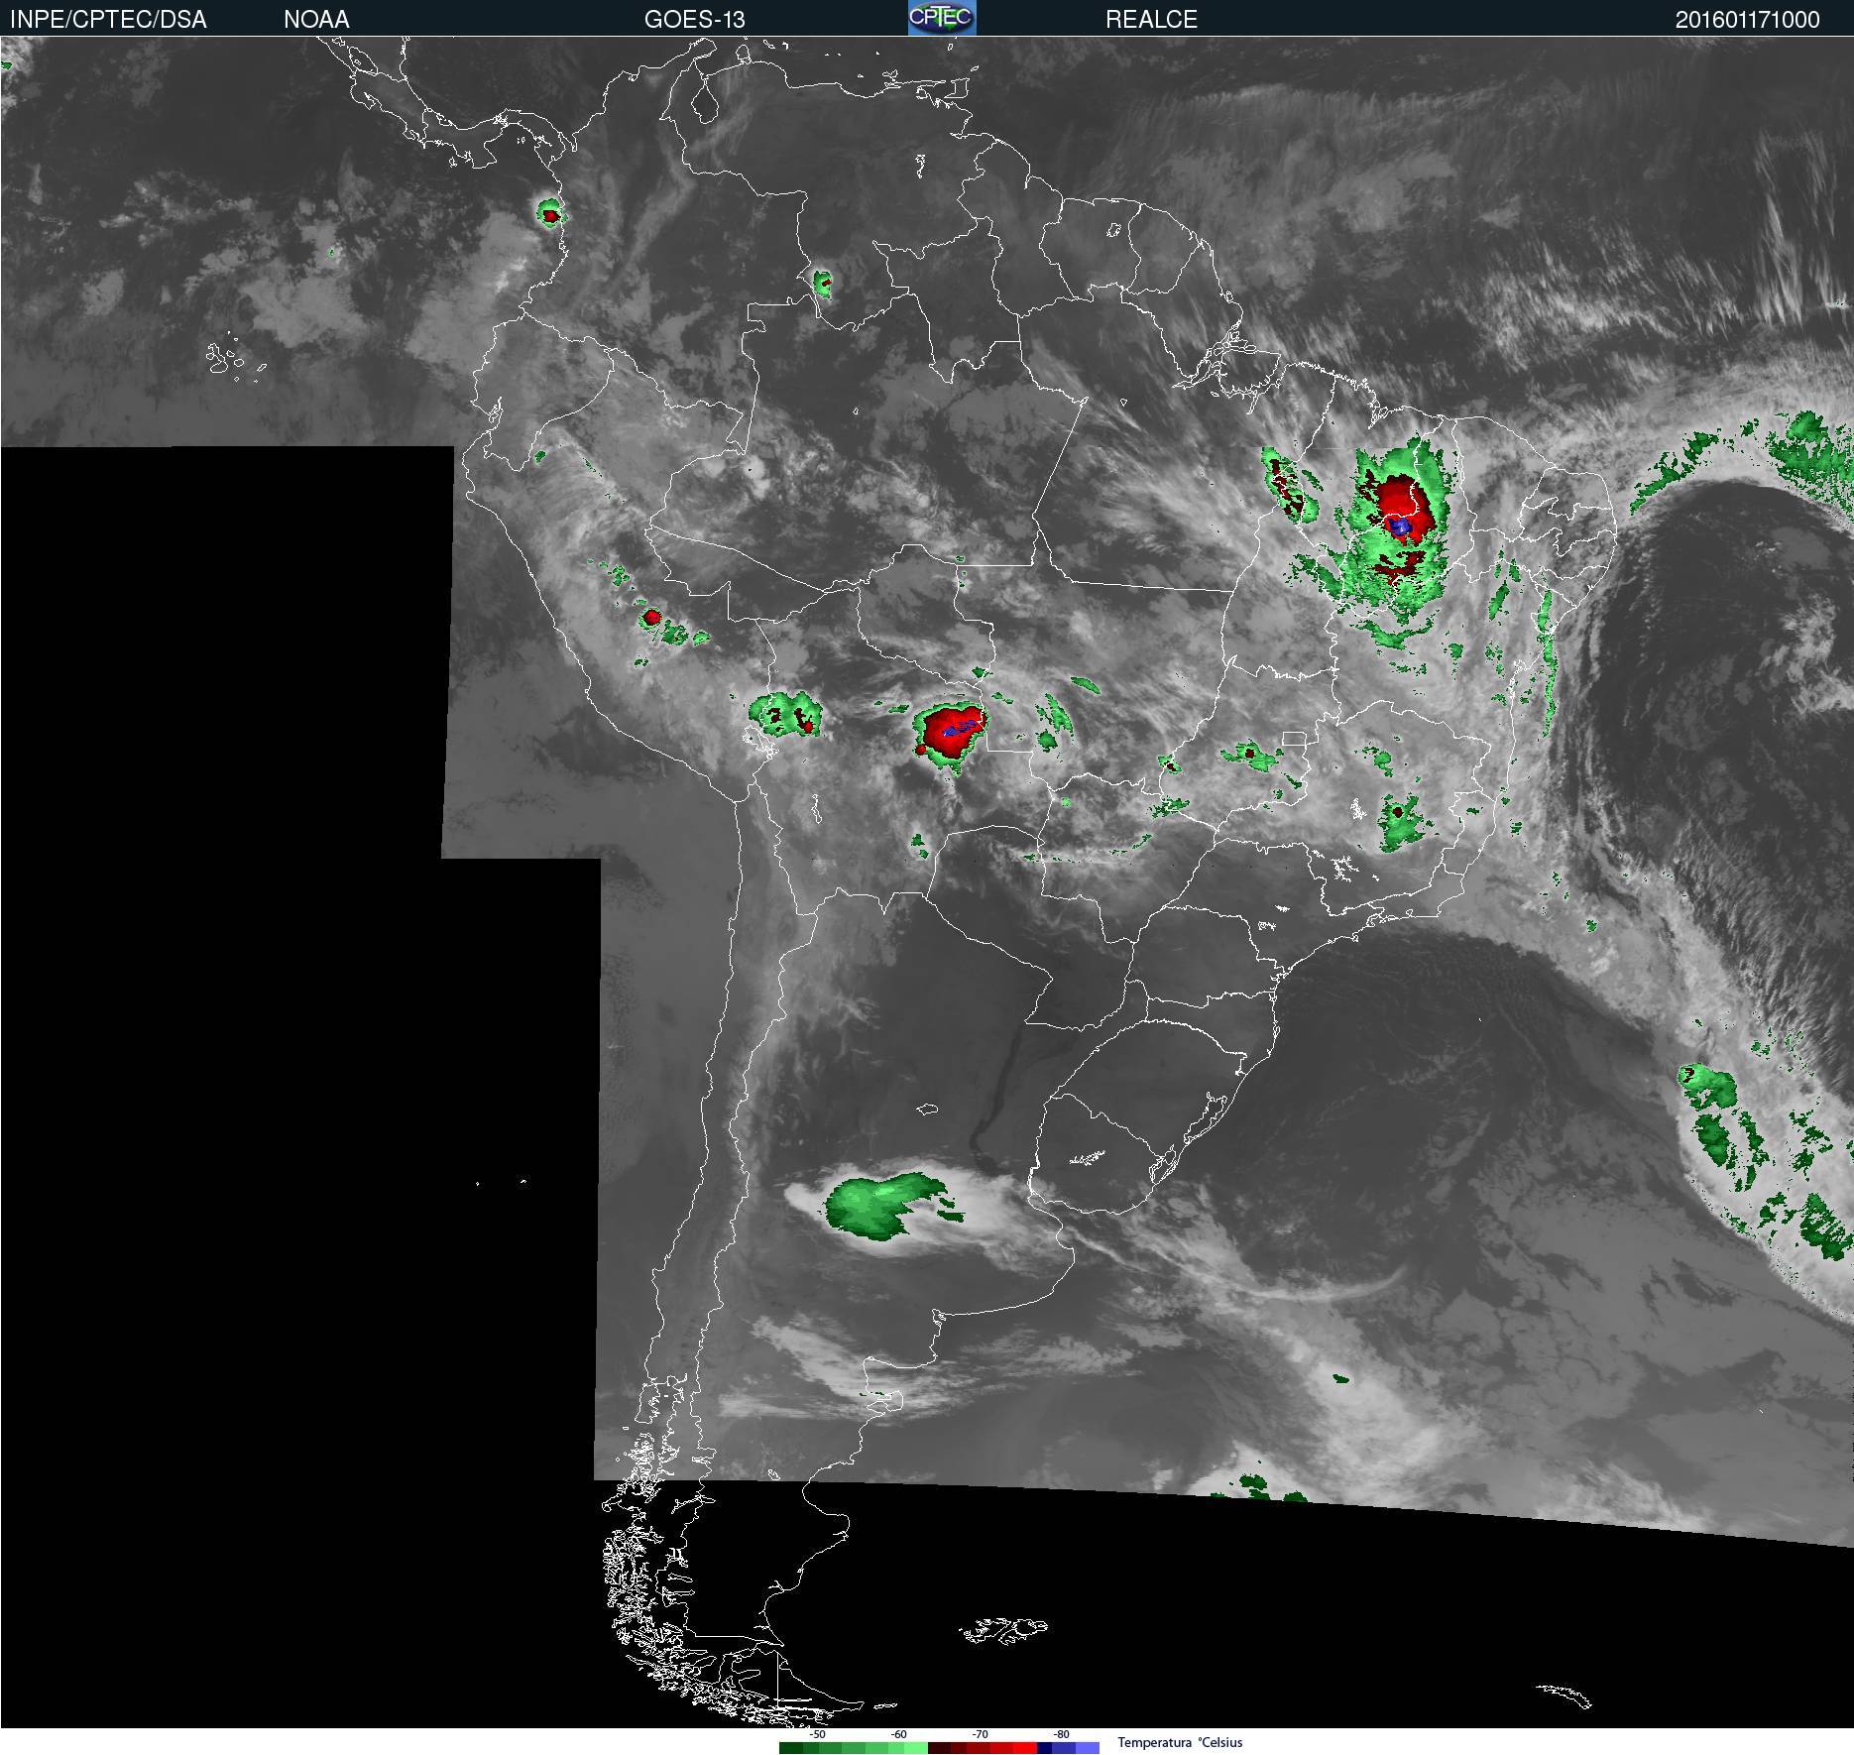Click the -80 value on the temperature scale
This screenshot has width=1854, height=1755.
[1061, 1734]
